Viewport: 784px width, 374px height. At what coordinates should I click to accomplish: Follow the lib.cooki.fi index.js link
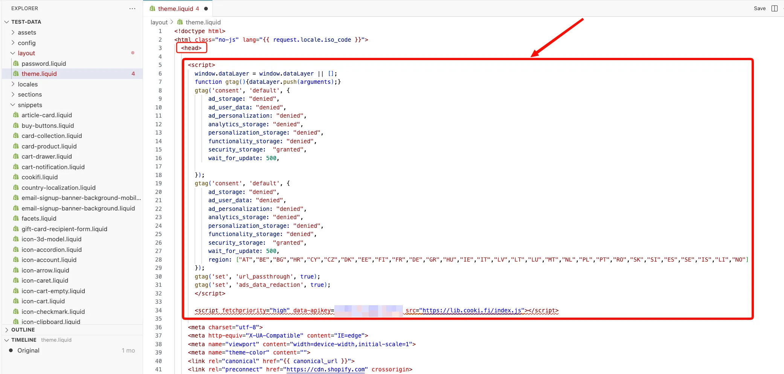click(472, 310)
